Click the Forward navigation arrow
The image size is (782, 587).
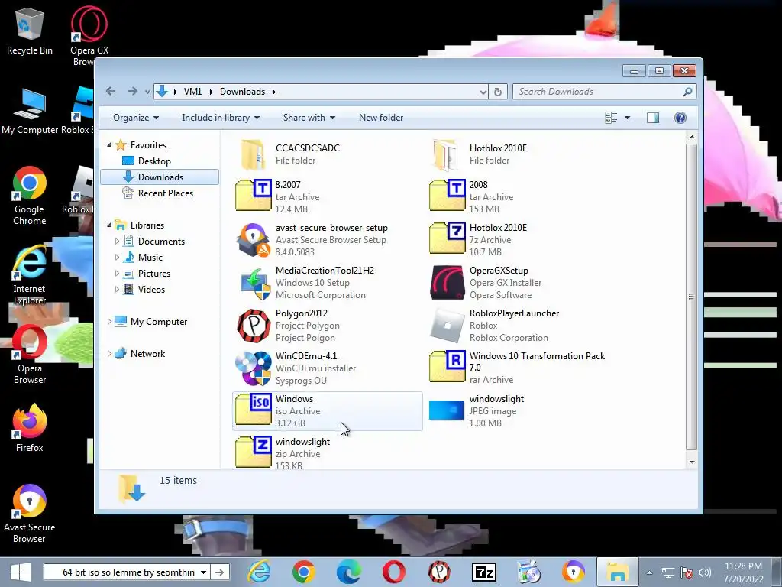click(x=132, y=91)
